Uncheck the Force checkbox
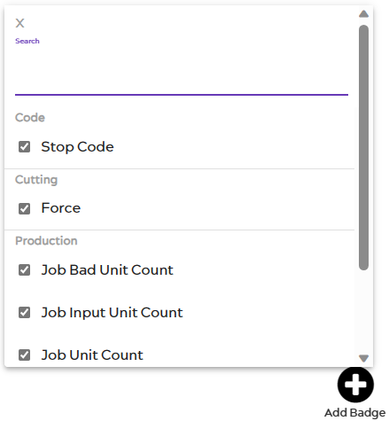This screenshot has height=421, width=389. [x=24, y=208]
